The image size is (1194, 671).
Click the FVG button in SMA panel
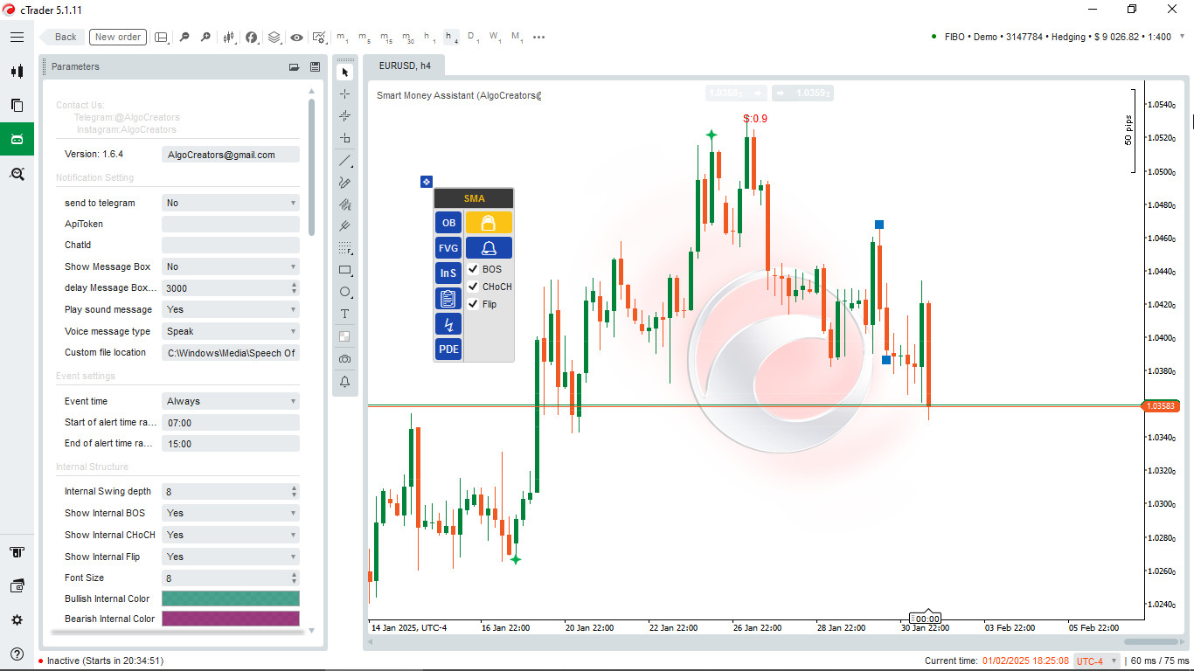[x=448, y=248]
